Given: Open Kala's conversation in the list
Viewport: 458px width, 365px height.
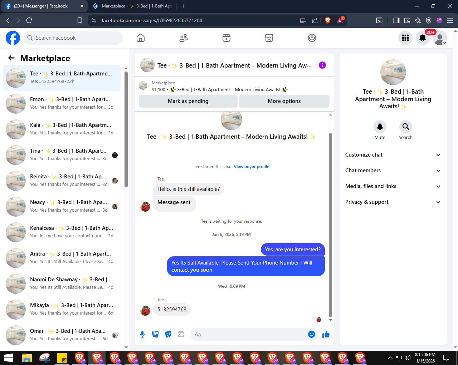Looking at the screenshot, I should [62, 129].
